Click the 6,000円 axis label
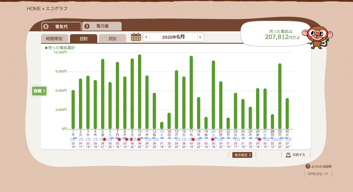 tap(61, 90)
